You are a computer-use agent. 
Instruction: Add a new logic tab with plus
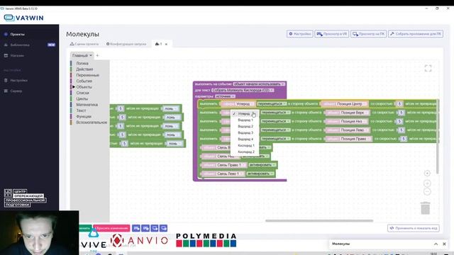[97, 55]
